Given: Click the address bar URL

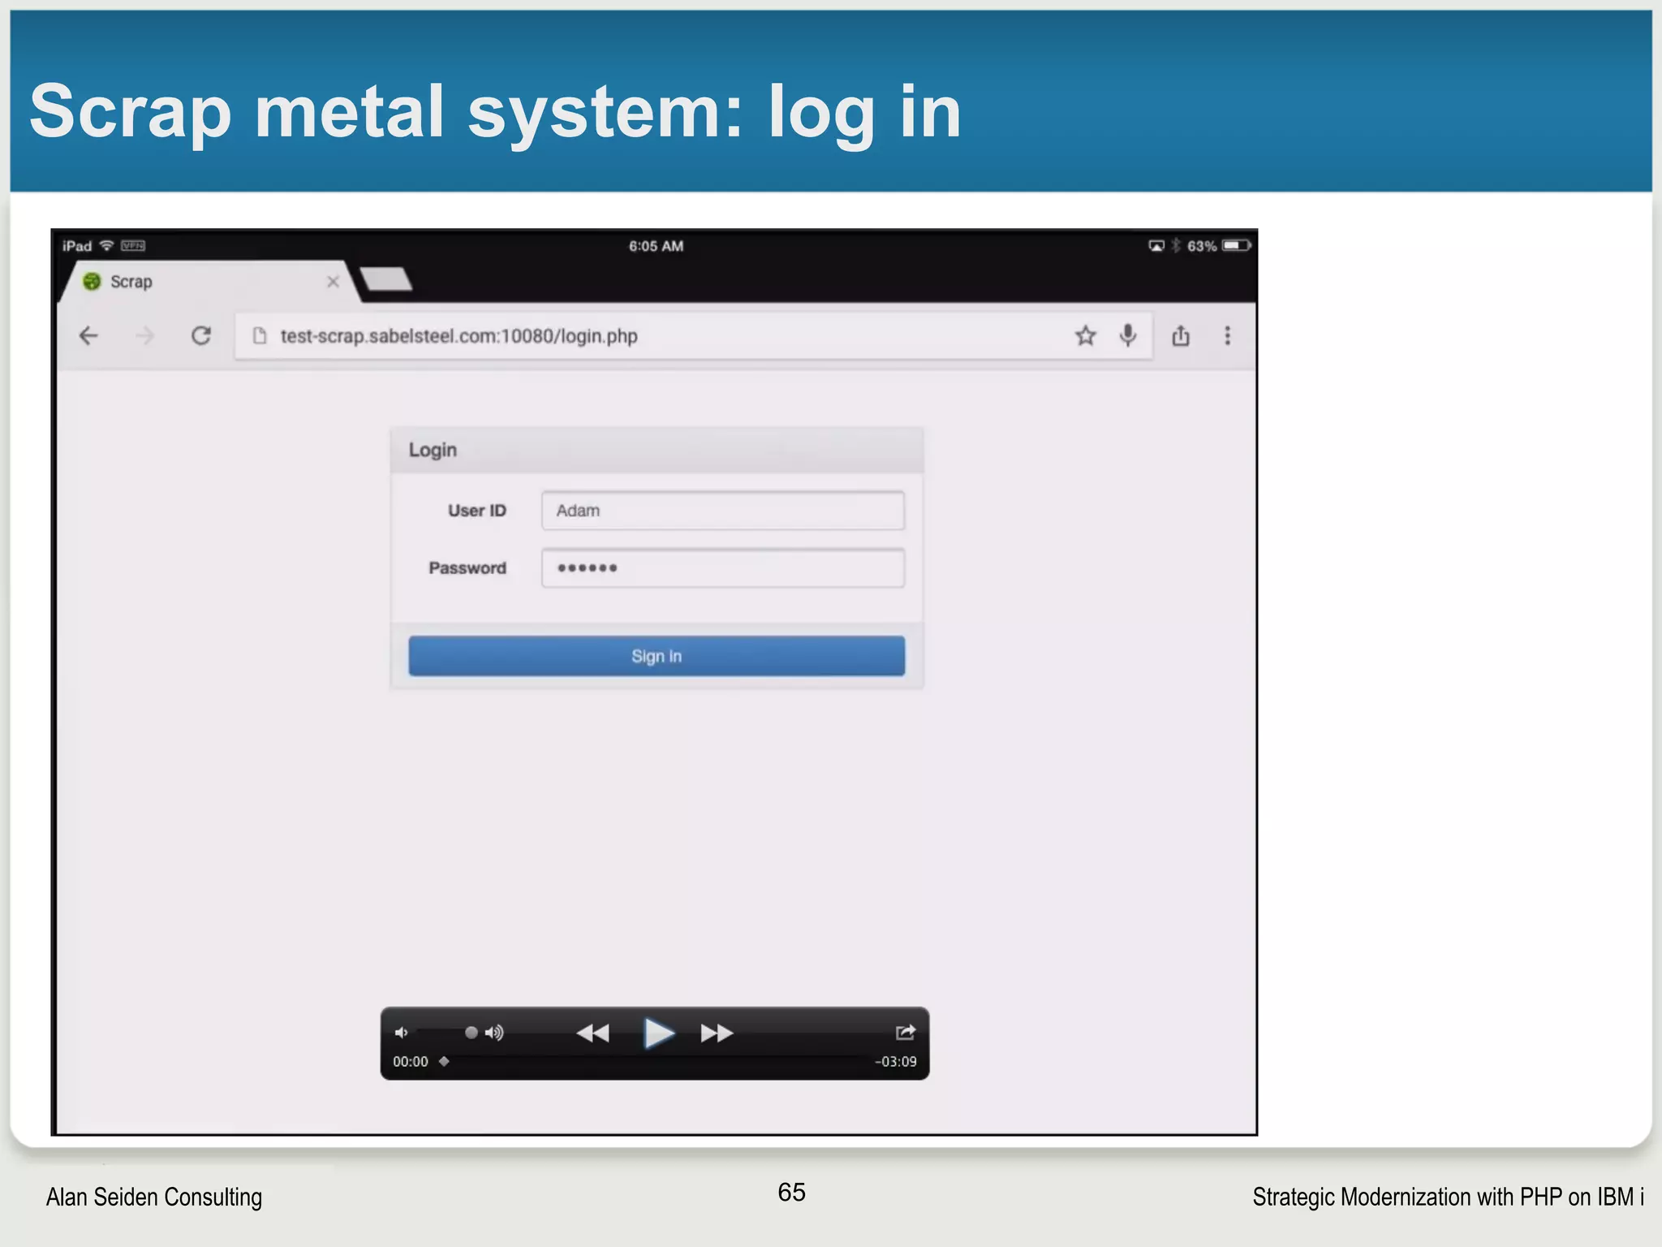Looking at the screenshot, I should click(459, 336).
